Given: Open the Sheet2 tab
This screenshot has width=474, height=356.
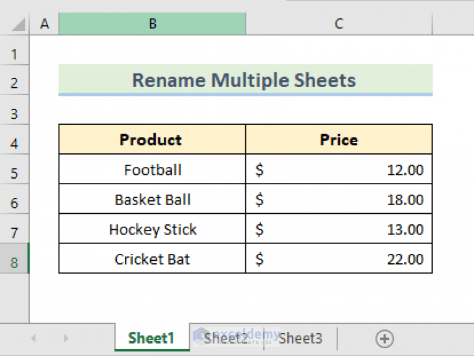Looking at the screenshot, I should pyautogui.click(x=227, y=338).
